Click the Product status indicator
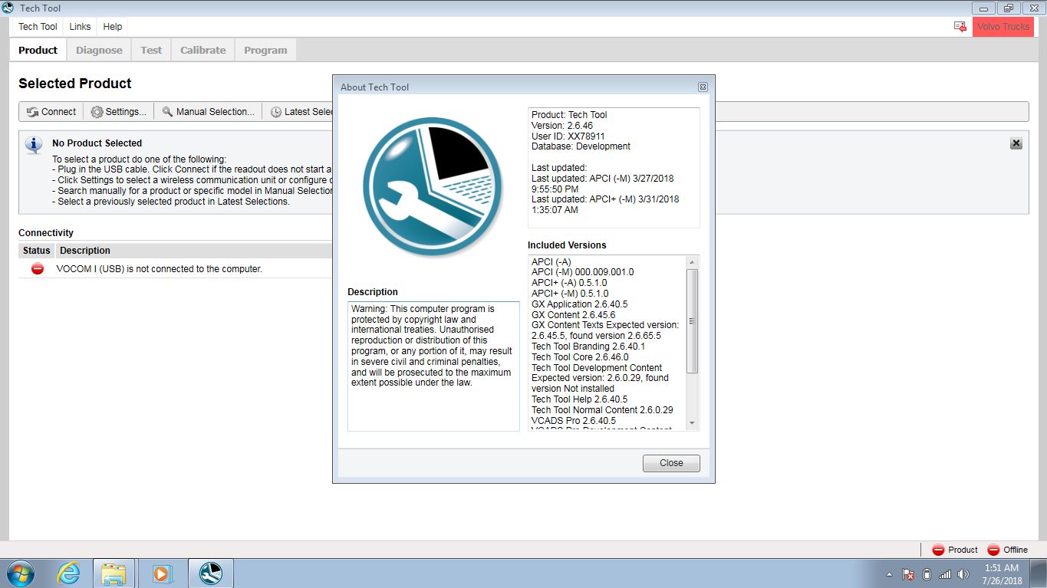Viewport: 1047px width, 588px height. pos(955,550)
